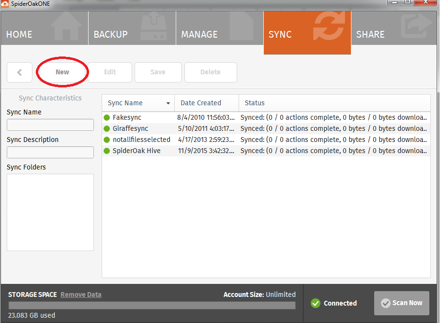This screenshot has width=440, height=323.
Task: Click the Account Size: Unlimited text
Action: (259, 295)
